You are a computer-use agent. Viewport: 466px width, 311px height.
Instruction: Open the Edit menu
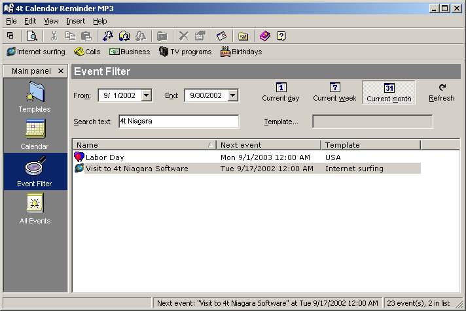coord(30,21)
